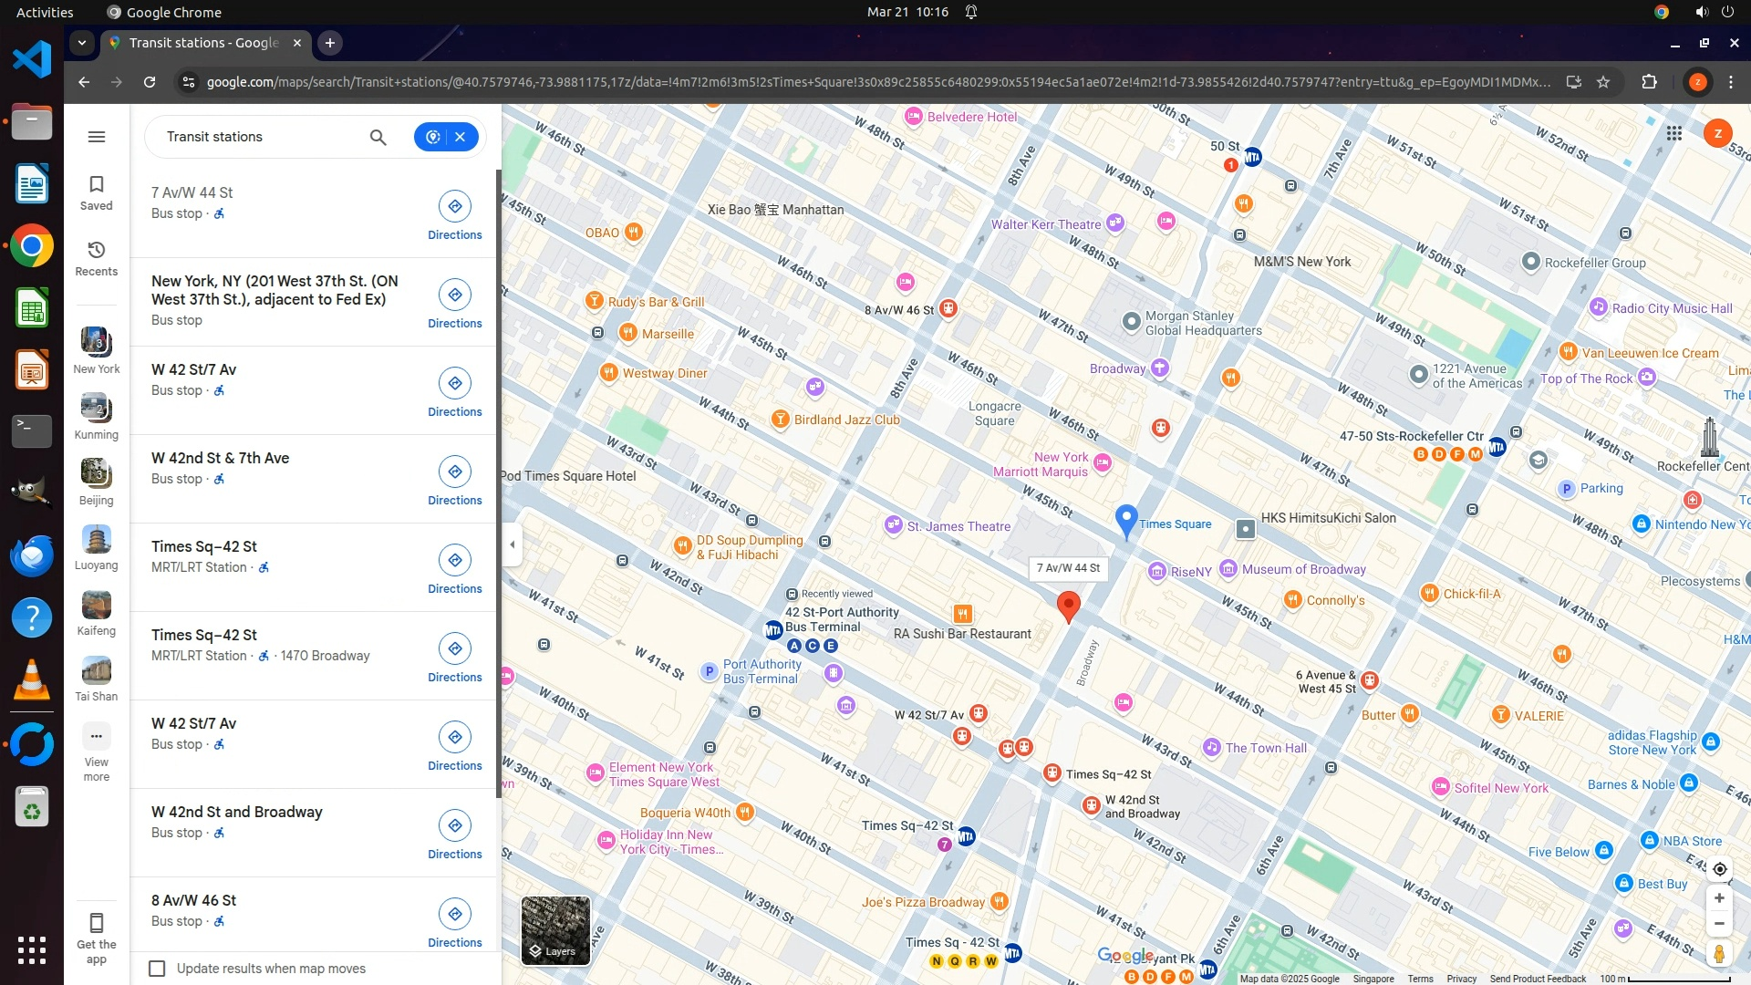1751x985 pixels.
Task: Open the Recents history panel
Action: click(96, 258)
